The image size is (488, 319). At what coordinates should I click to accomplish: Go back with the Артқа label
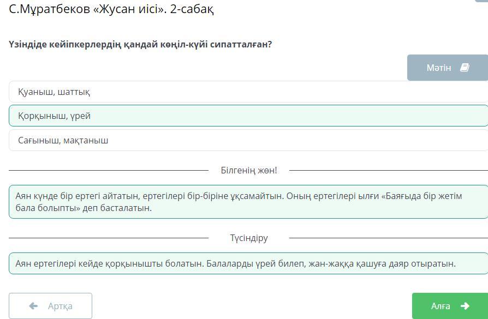(x=60, y=306)
